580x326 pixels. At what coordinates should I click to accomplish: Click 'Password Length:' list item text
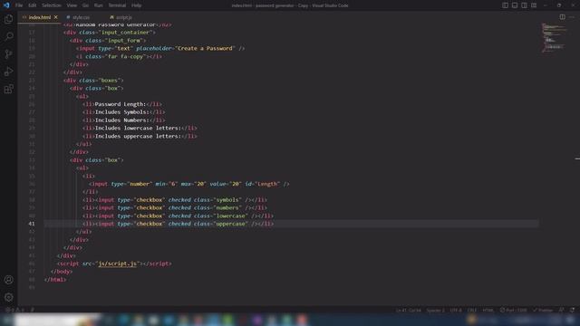point(121,104)
